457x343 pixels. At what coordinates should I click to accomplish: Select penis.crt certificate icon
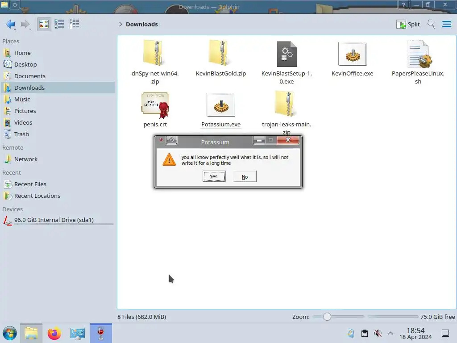tap(155, 105)
